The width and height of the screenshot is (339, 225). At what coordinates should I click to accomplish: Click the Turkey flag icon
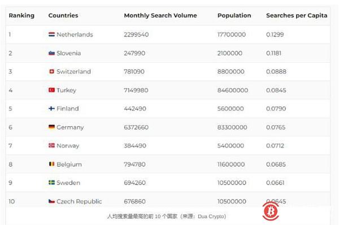(x=51, y=90)
